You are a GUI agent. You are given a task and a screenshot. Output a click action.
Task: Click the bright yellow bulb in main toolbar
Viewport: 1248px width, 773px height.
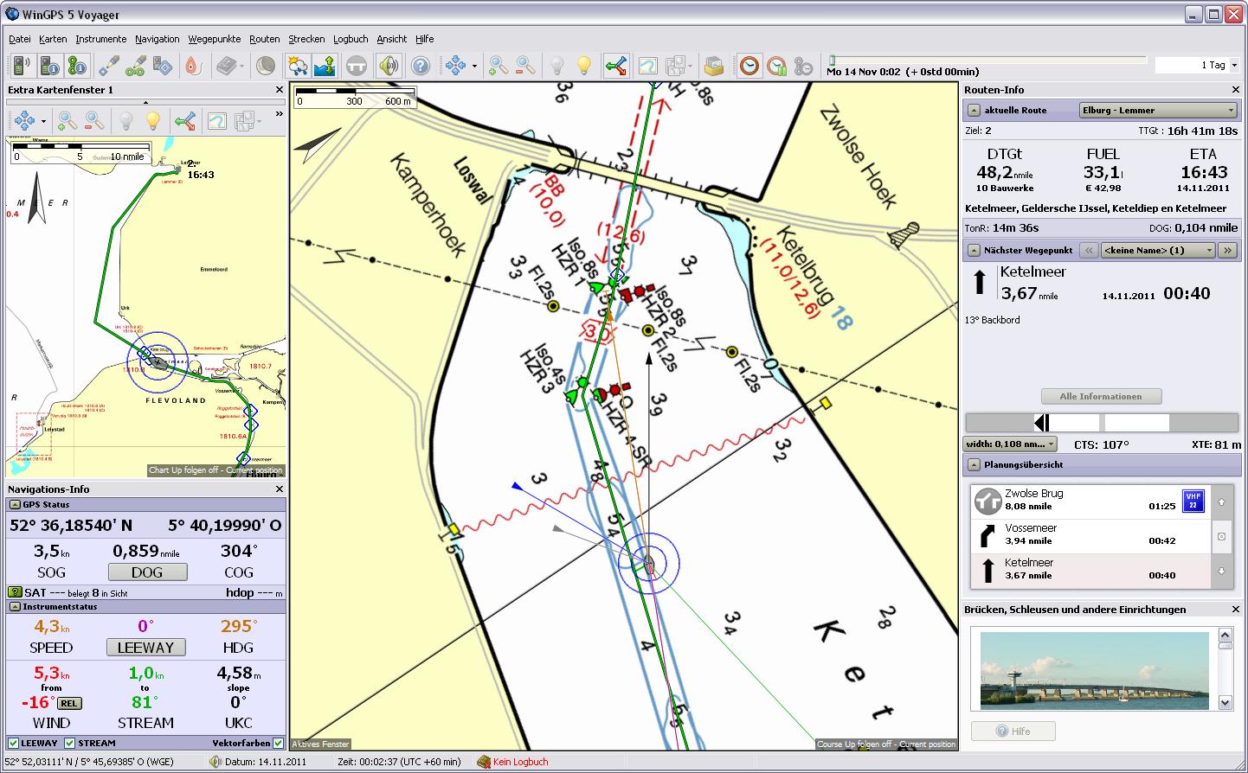click(584, 66)
